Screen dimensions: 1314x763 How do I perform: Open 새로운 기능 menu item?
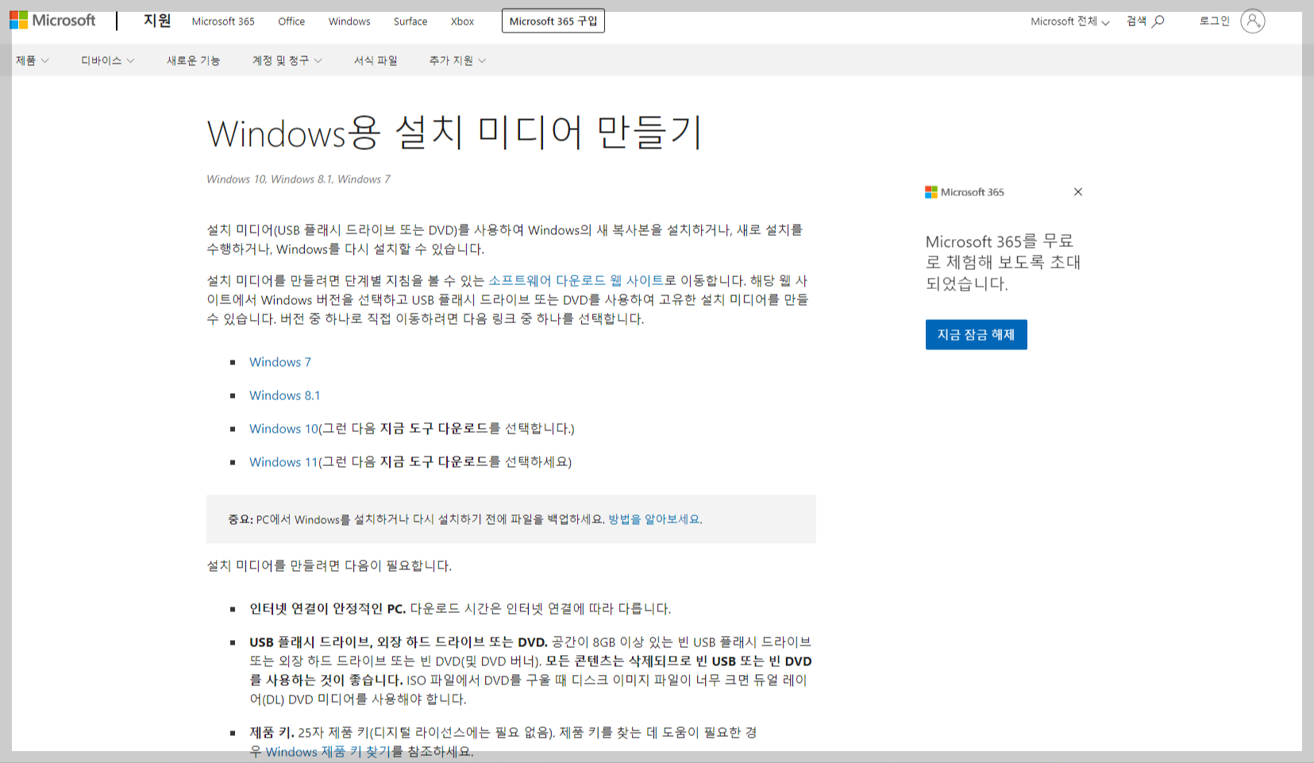click(194, 60)
